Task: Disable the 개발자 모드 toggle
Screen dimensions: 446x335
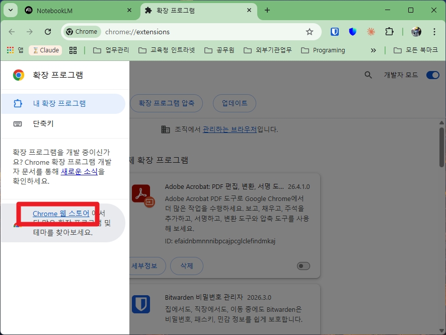Action: [x=432, y=74]
